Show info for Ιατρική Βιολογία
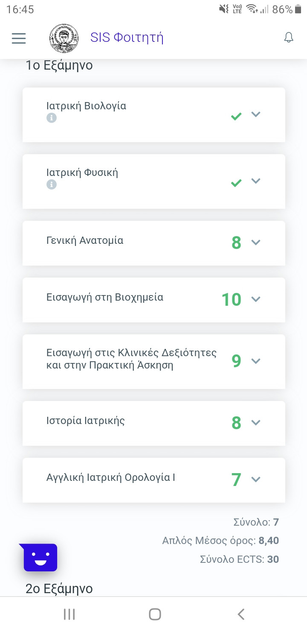Screen dimensions: 307x632 pyautogui.click(x=52, y=118)
